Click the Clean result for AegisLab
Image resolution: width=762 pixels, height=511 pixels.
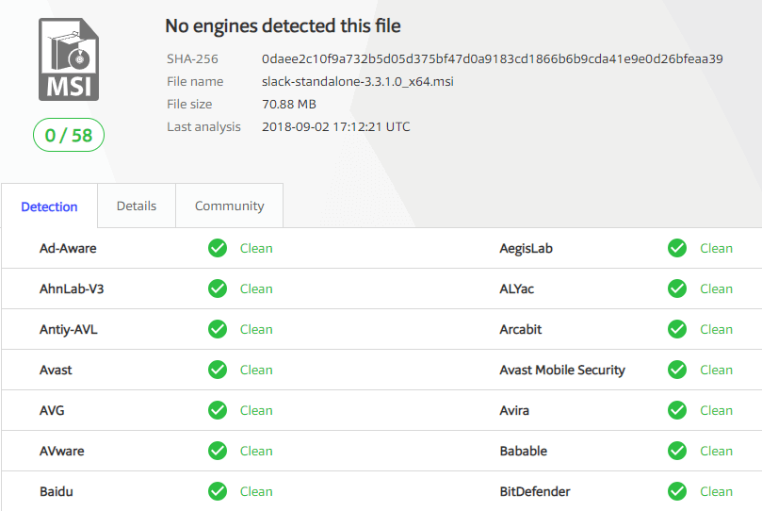[x=716, y=248]
